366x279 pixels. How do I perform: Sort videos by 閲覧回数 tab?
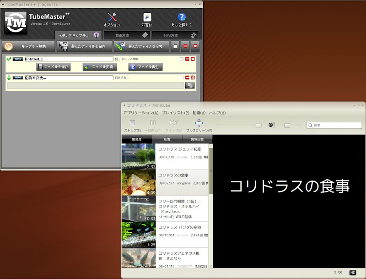tap(197, 139)
